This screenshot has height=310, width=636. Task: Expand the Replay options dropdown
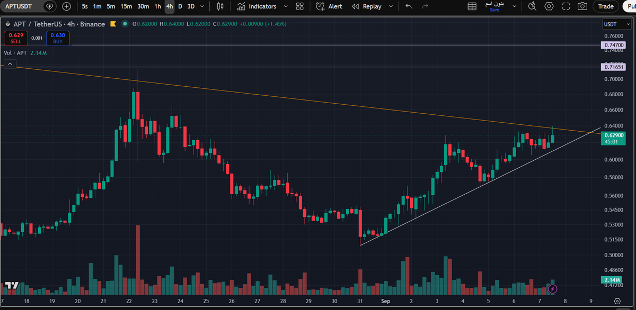[391, 6]
